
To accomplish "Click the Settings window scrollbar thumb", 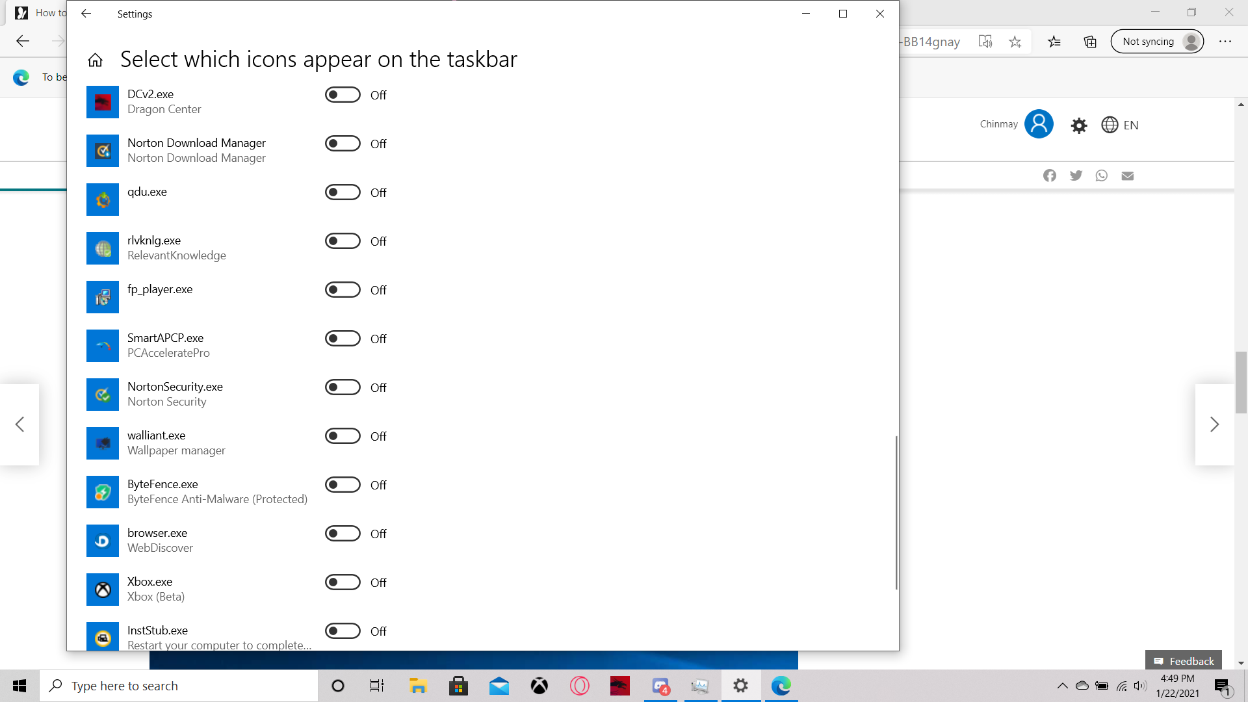I will (896, 512).
